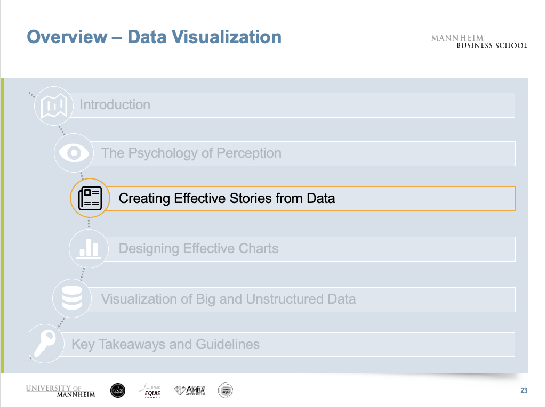This screenshot has height=407, width=546.
Task: Click the bar chart icon
Action: [x=89, y=248]
